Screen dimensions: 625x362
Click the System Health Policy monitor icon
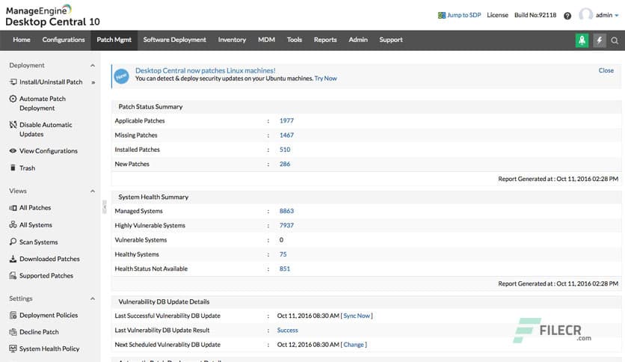click(x=13, y=349)
